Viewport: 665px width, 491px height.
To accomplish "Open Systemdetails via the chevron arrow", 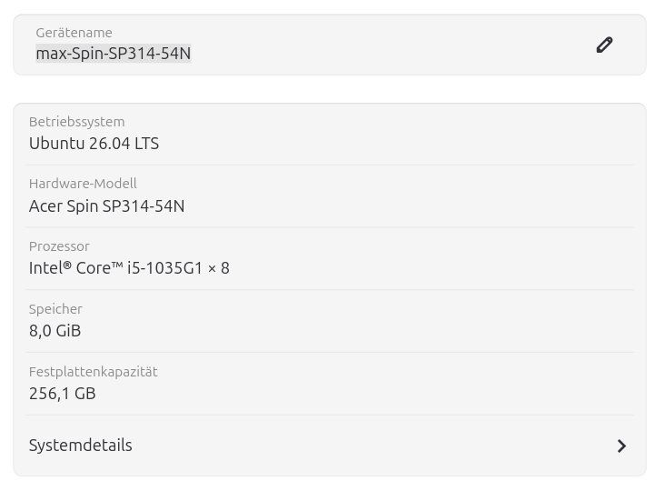I will pyautogui.click(x=621, y=446).
